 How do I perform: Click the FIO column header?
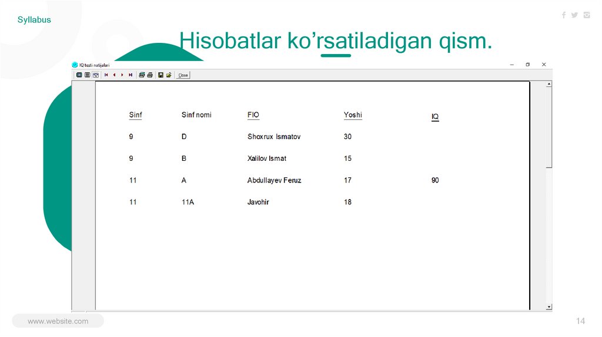coord(253,115)
